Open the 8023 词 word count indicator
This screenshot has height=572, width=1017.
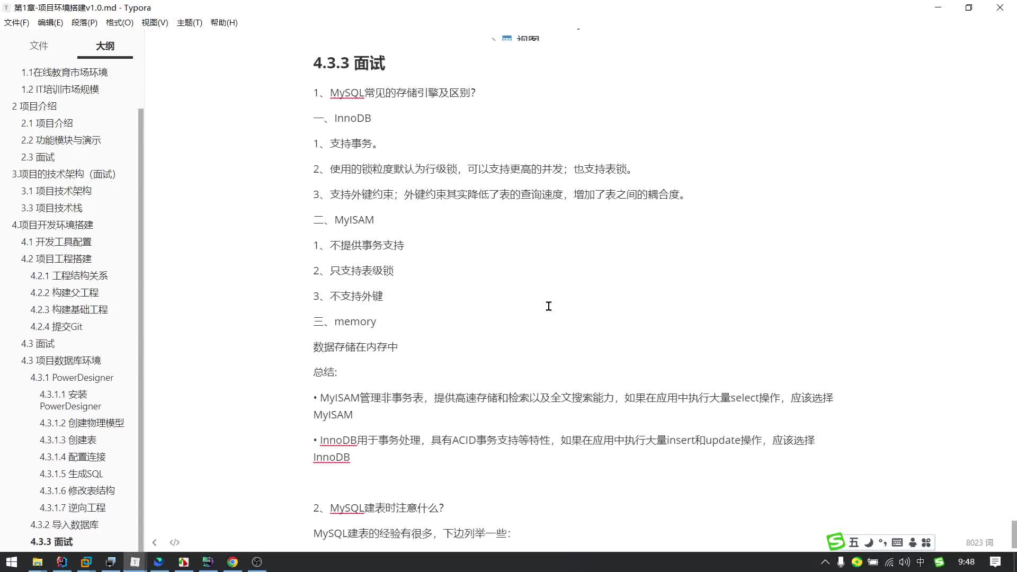(979, 542)
